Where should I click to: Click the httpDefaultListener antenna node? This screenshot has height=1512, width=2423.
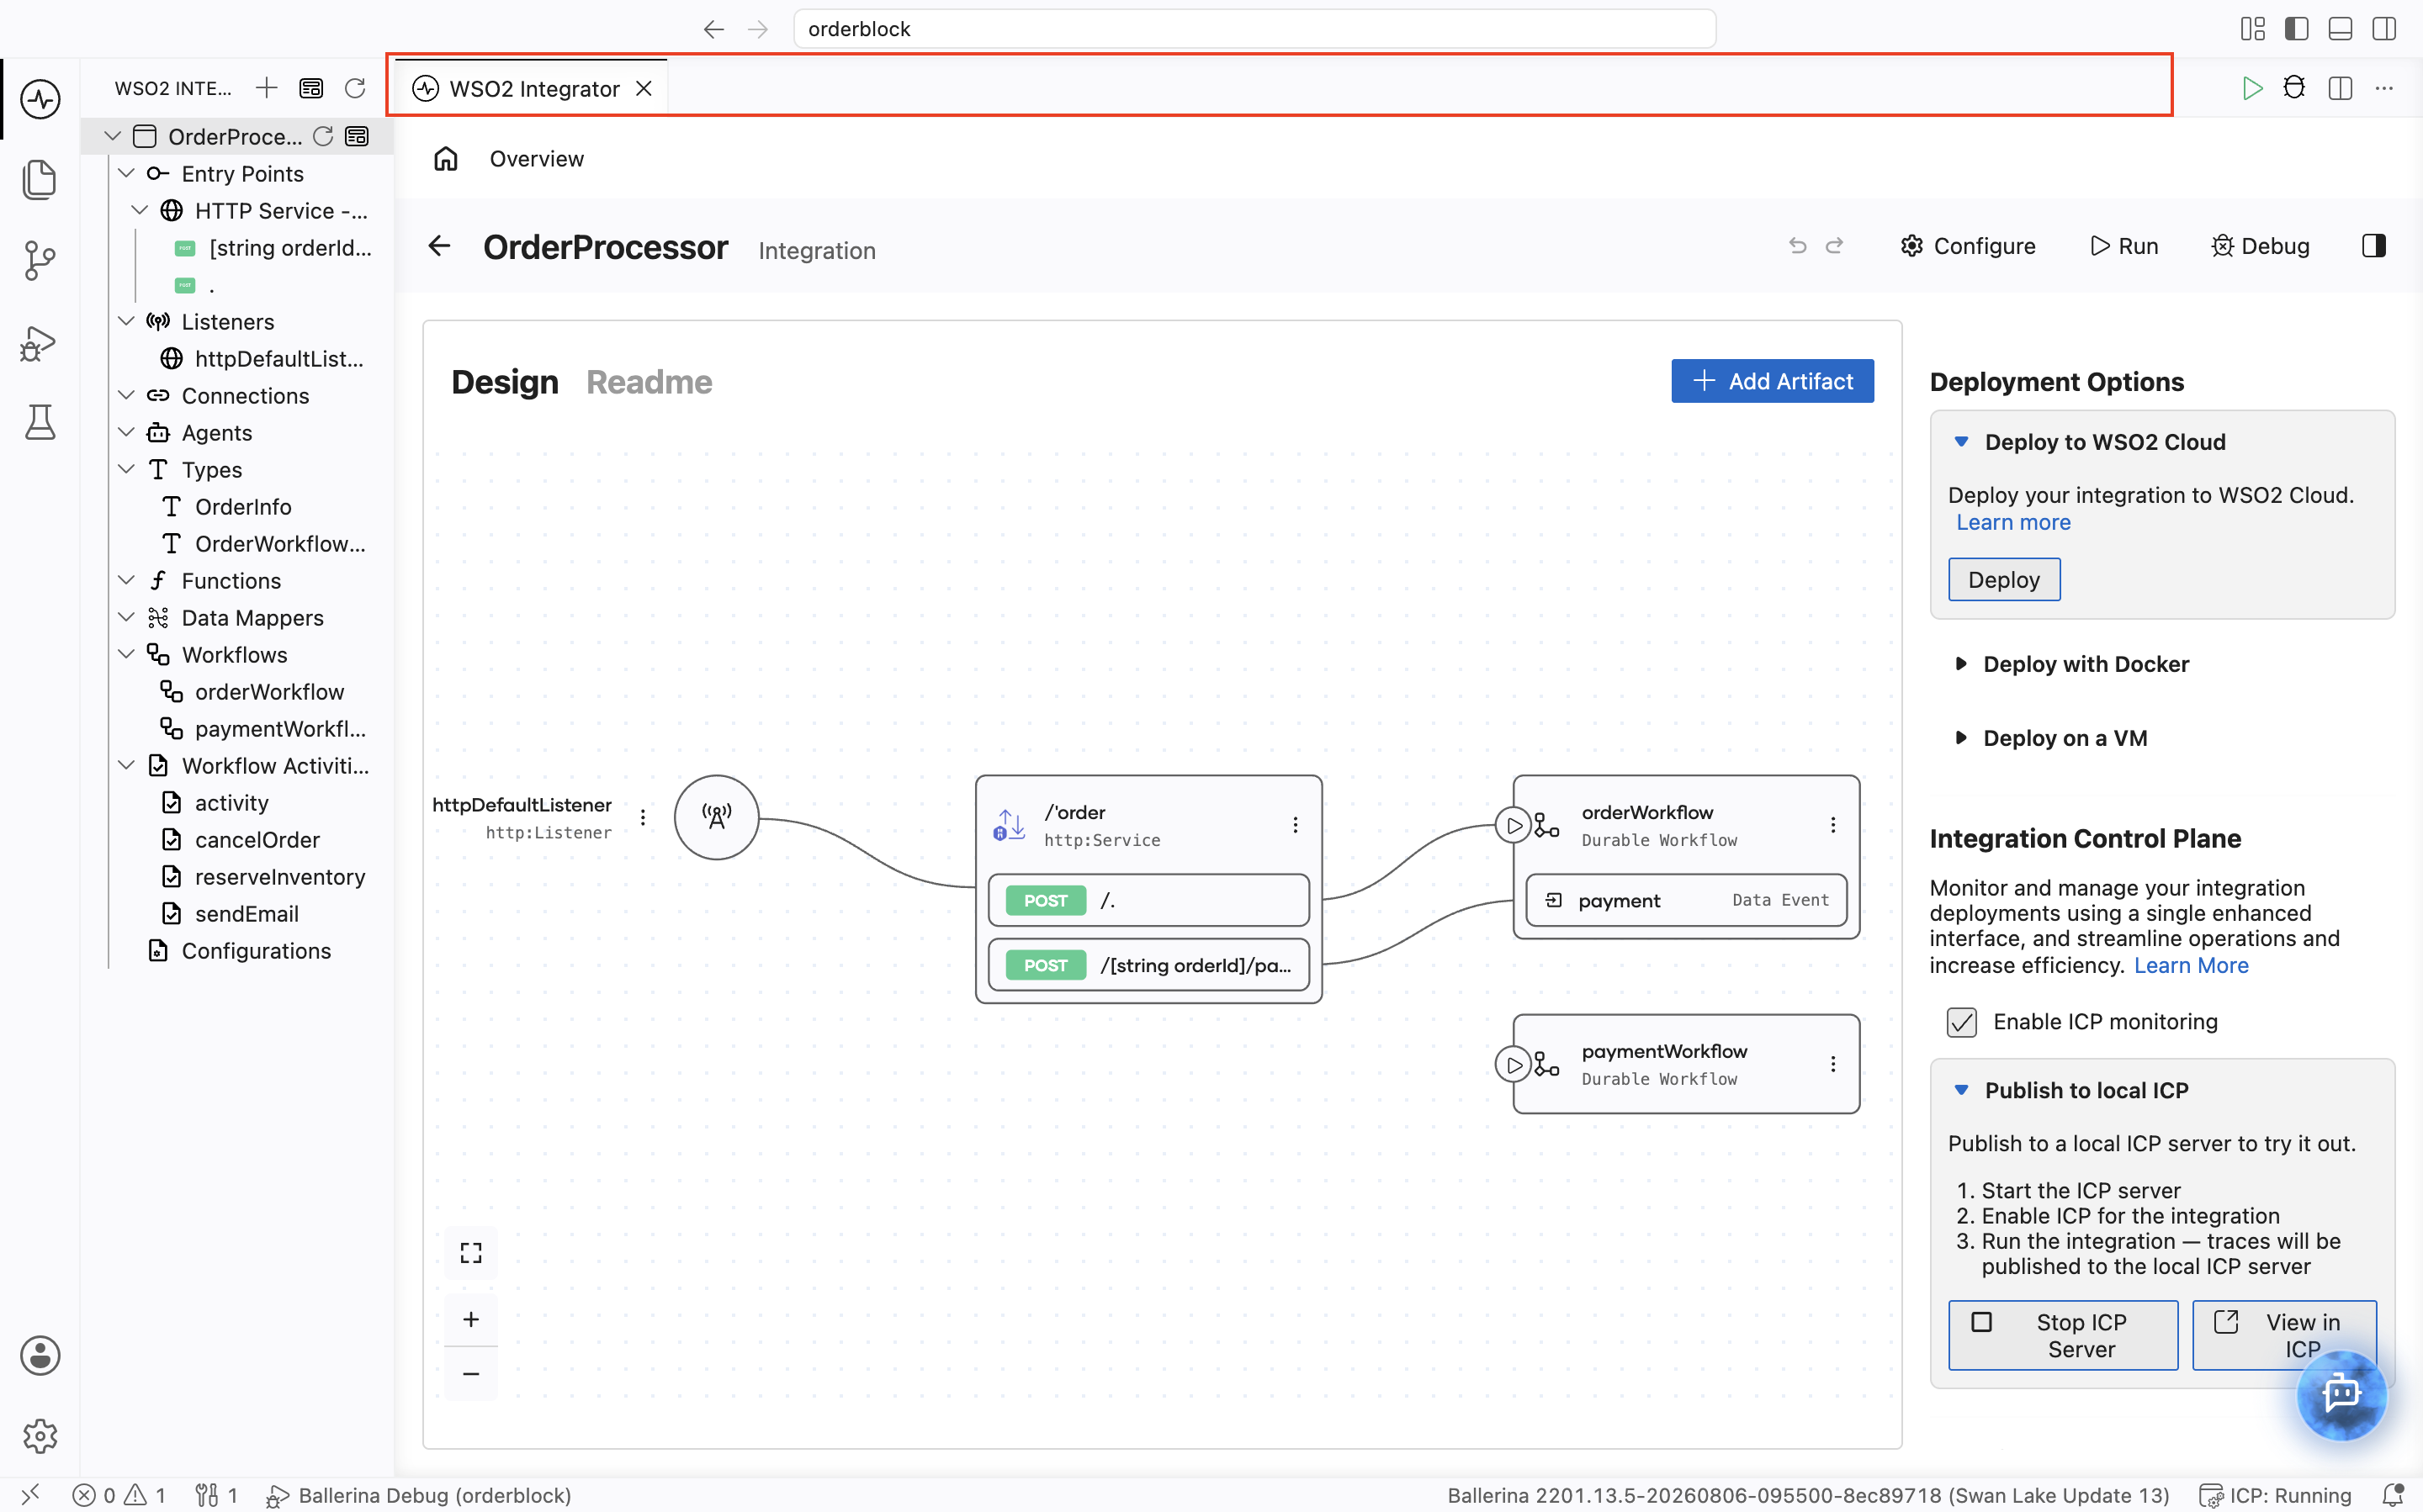(x=716, y=817)
